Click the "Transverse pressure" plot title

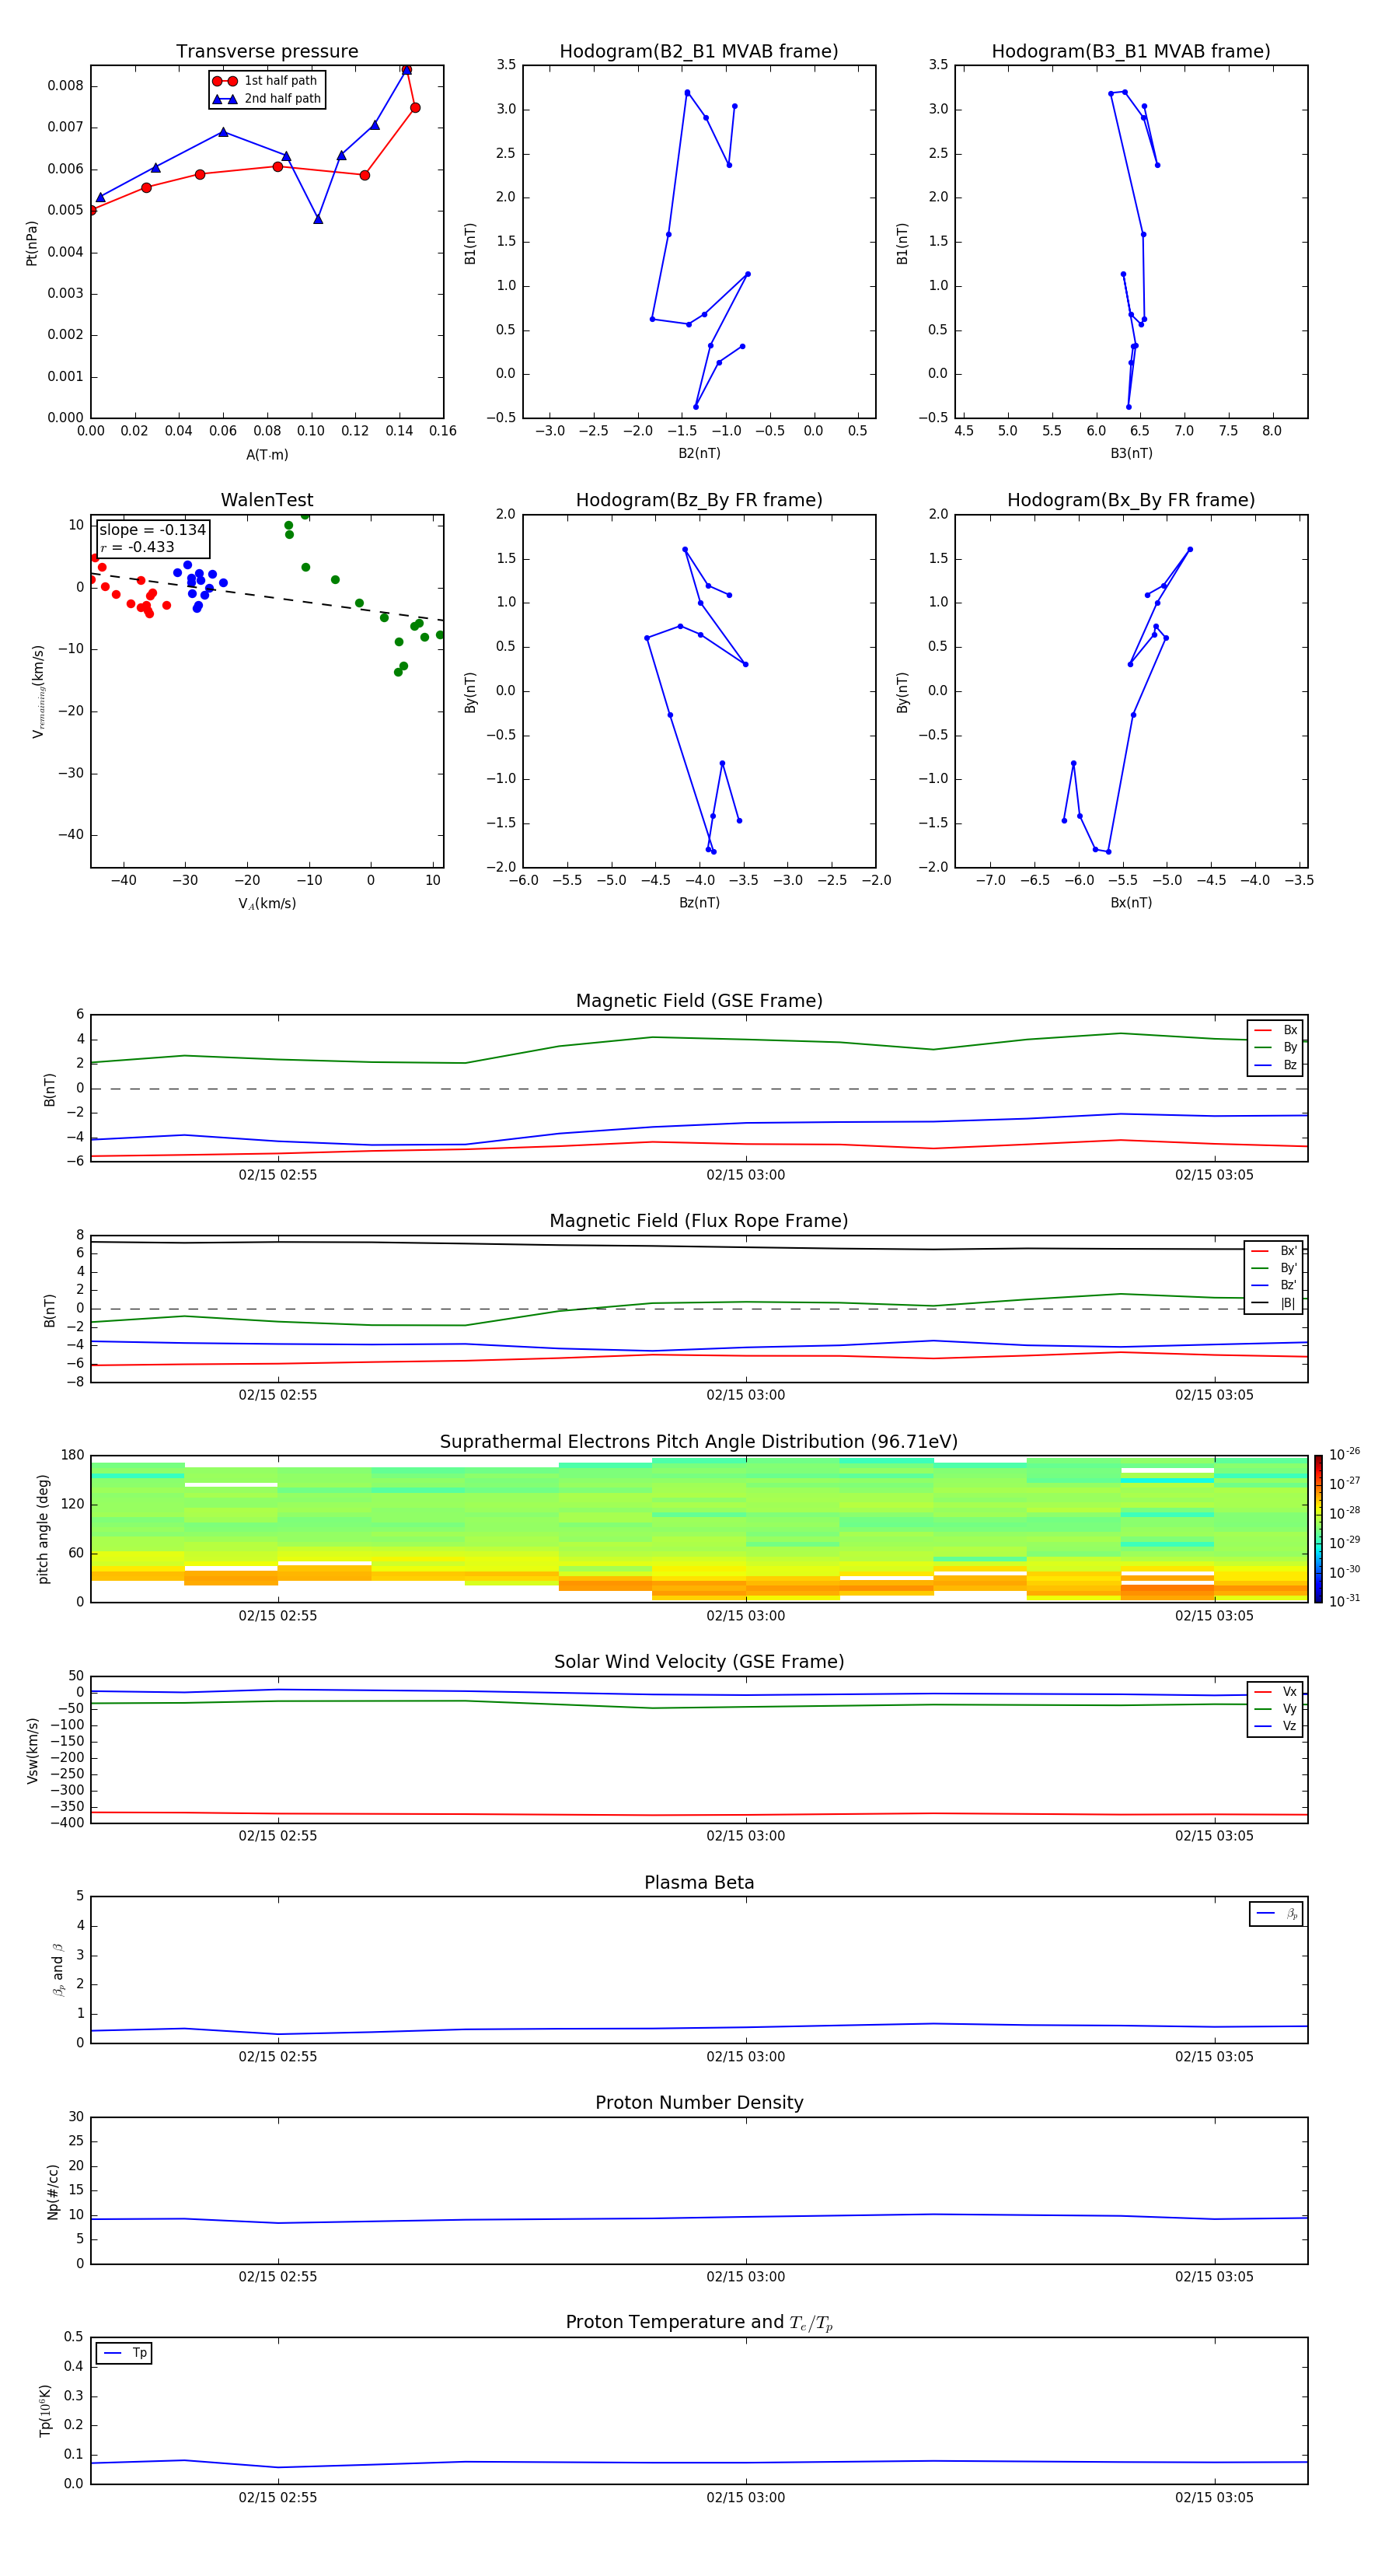point(267,52)
